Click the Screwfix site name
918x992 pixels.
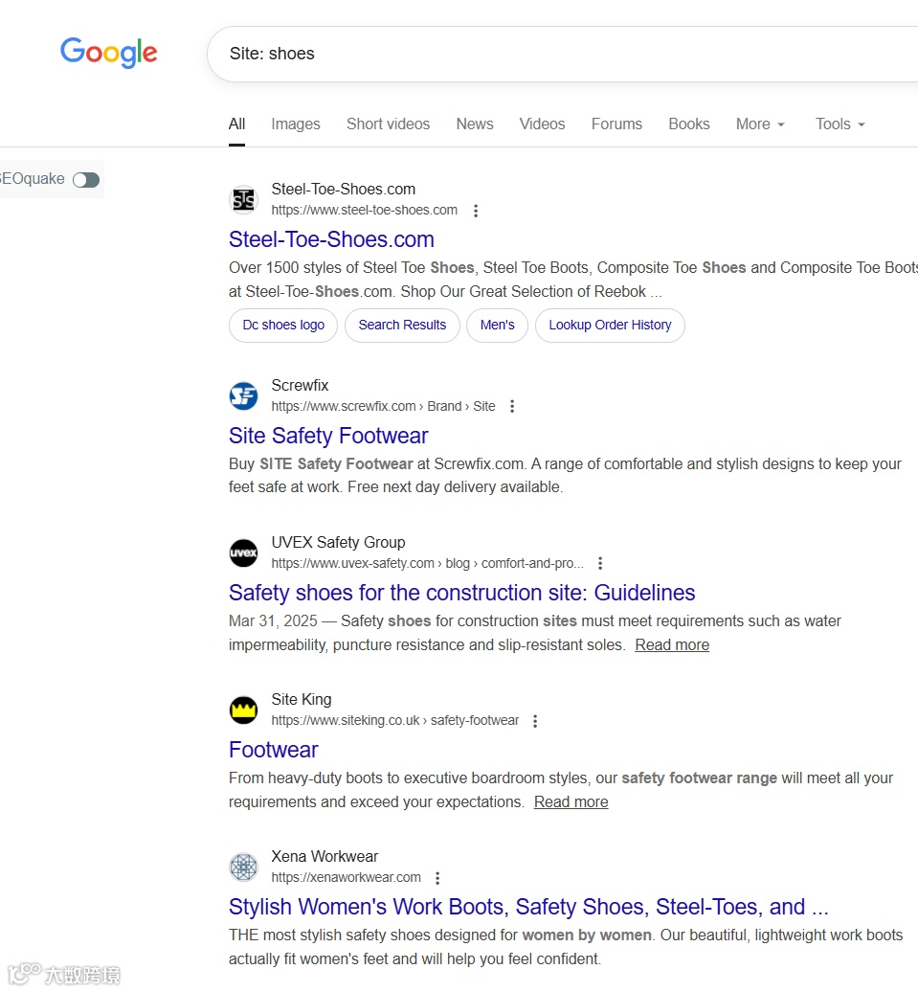[x=300, y=385]
